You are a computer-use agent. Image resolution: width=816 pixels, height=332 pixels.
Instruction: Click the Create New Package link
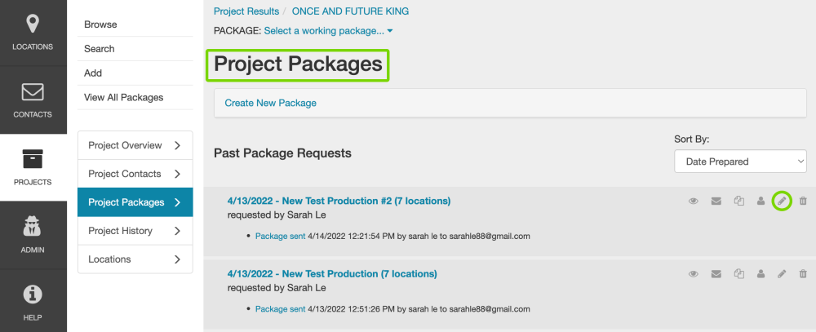click(x=270, y=103)
